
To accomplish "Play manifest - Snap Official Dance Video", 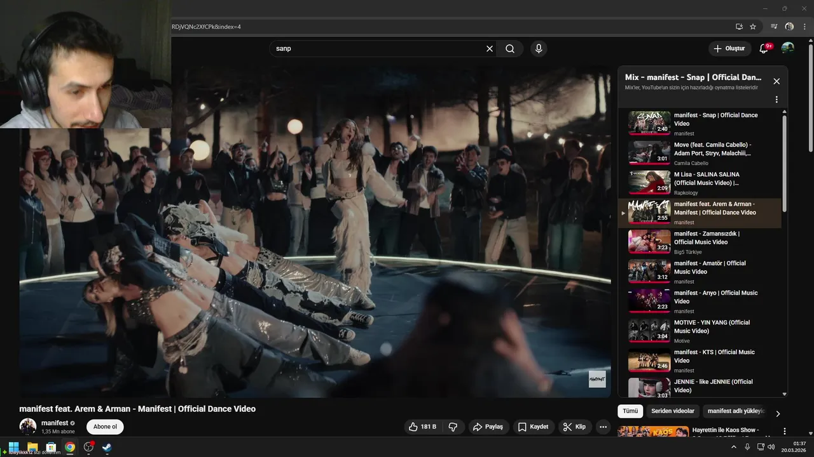I will click(x=700, y=124).
